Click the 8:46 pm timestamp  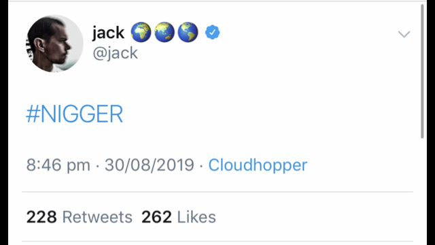click(x=58, y=165)
